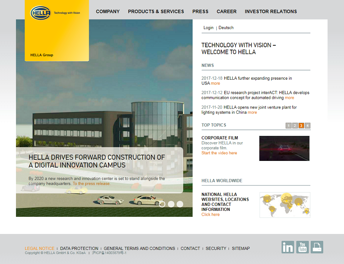Open the Sitemap footer link
344x264 pixels.
click(x=241, y=248)
